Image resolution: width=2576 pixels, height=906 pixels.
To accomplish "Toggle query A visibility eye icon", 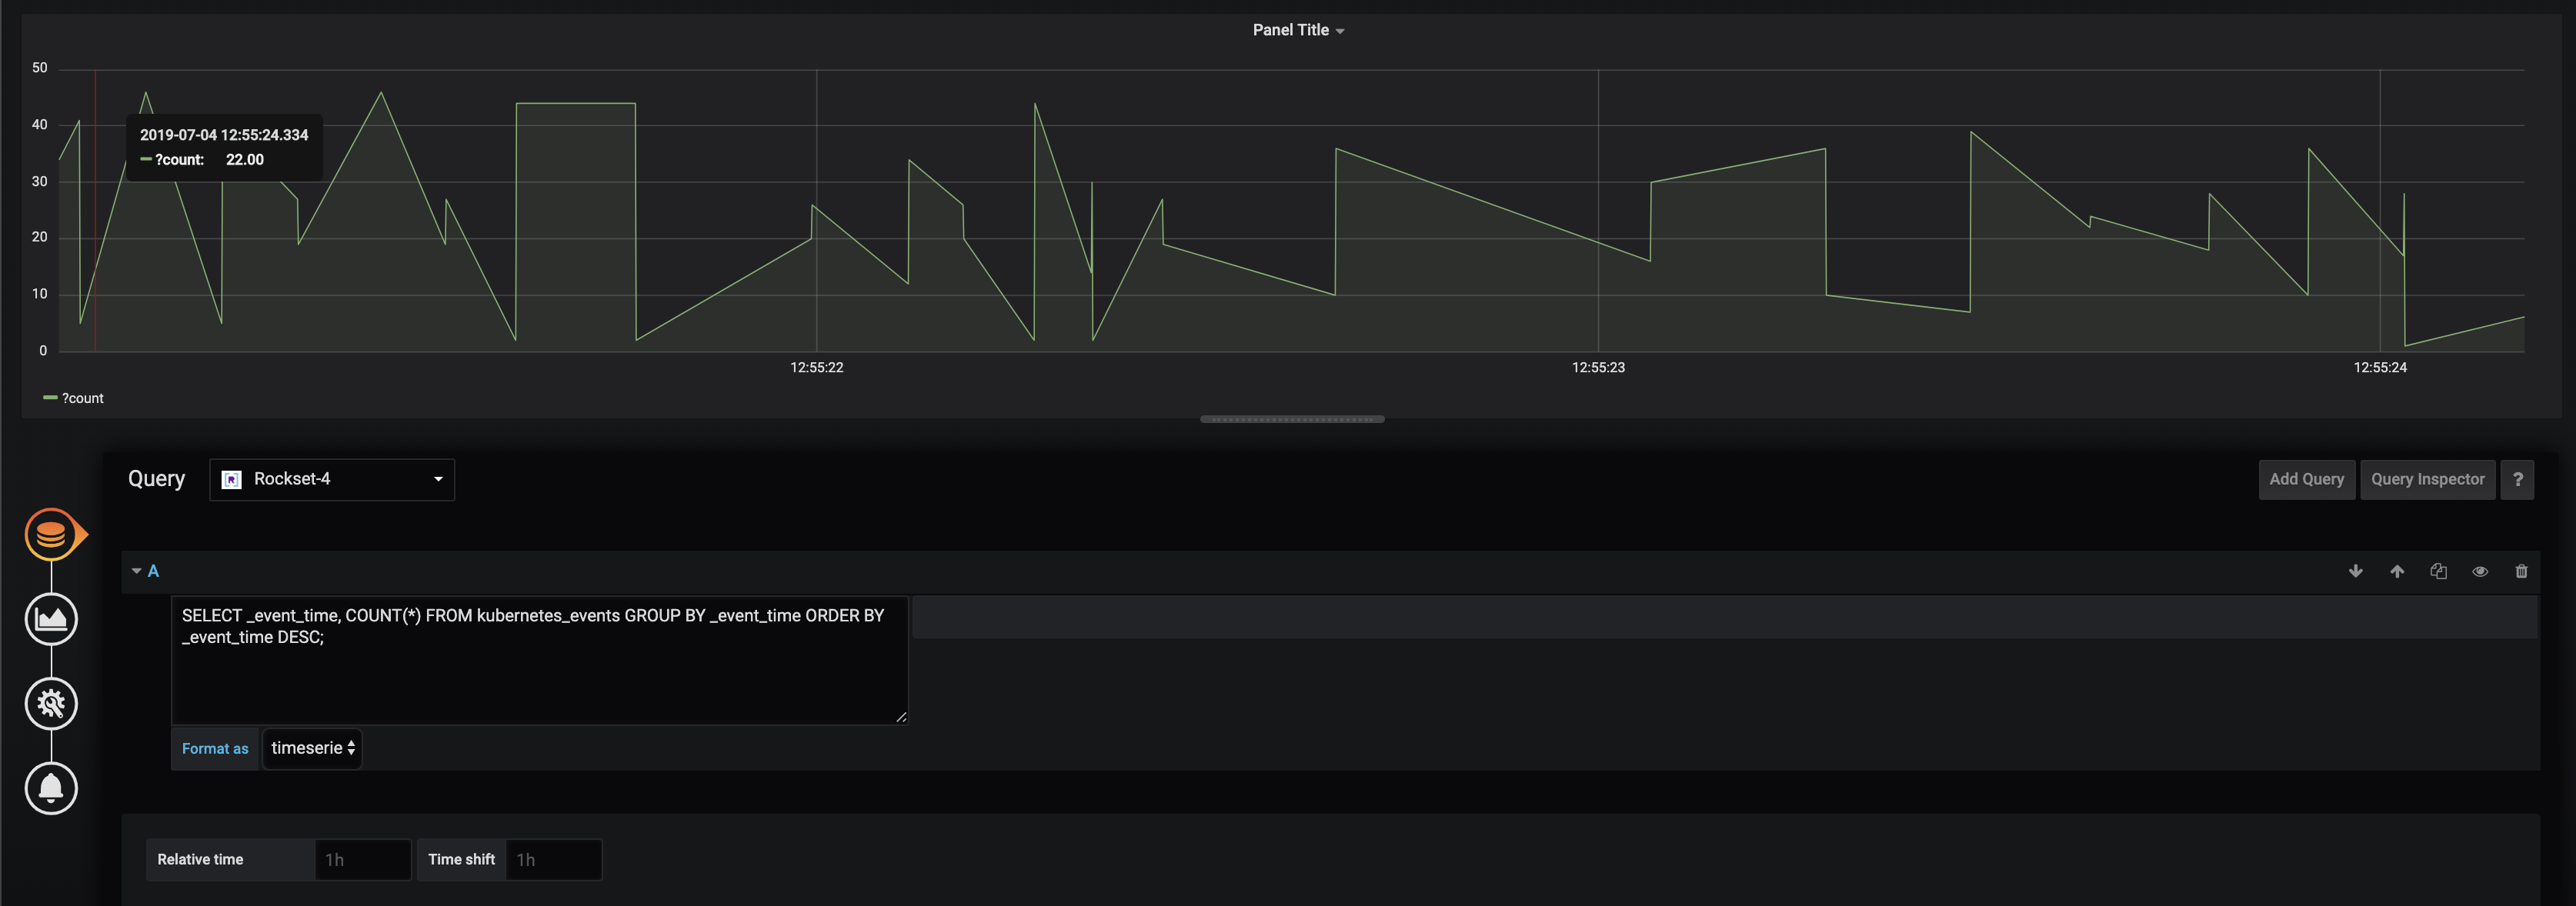I will (x=2480, y=571).
